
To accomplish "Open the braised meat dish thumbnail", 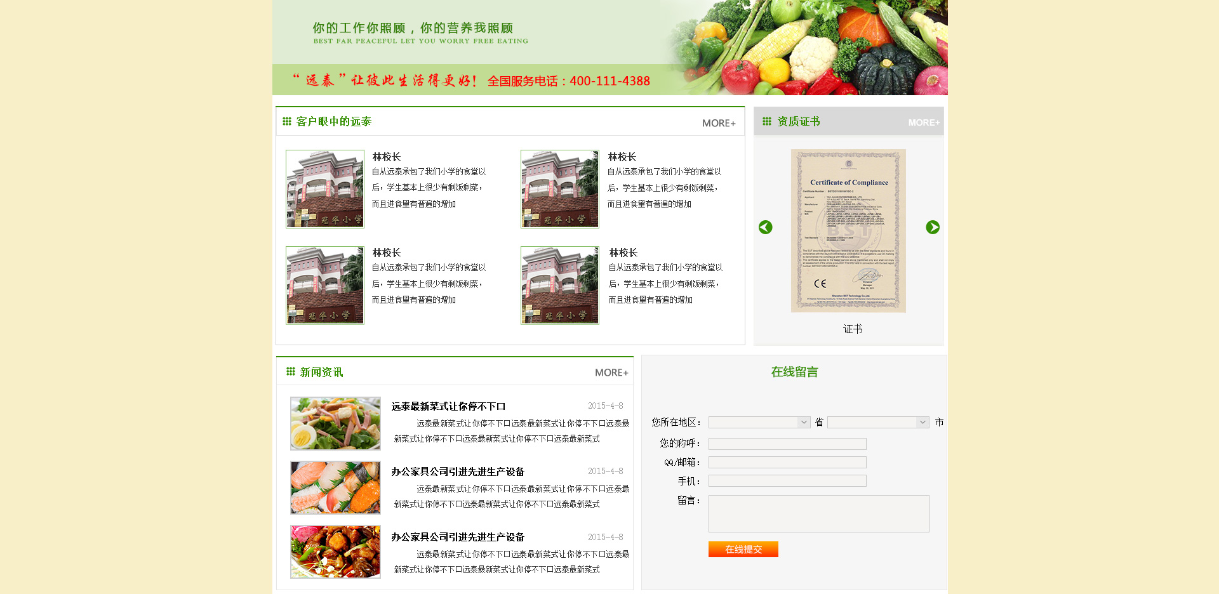I will [x=335, y=551].
